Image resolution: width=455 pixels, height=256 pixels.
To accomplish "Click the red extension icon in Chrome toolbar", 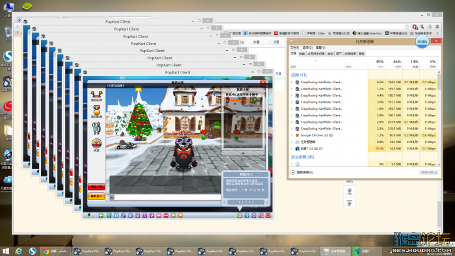I will tap(415, 27).
